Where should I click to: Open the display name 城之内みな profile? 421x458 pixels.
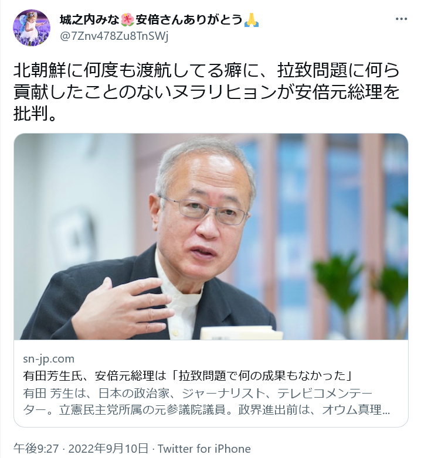click(90, 20)
